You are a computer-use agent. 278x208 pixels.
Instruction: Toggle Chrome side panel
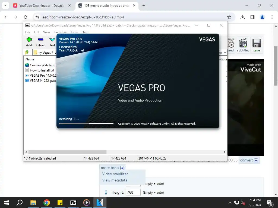coord(252,17)
